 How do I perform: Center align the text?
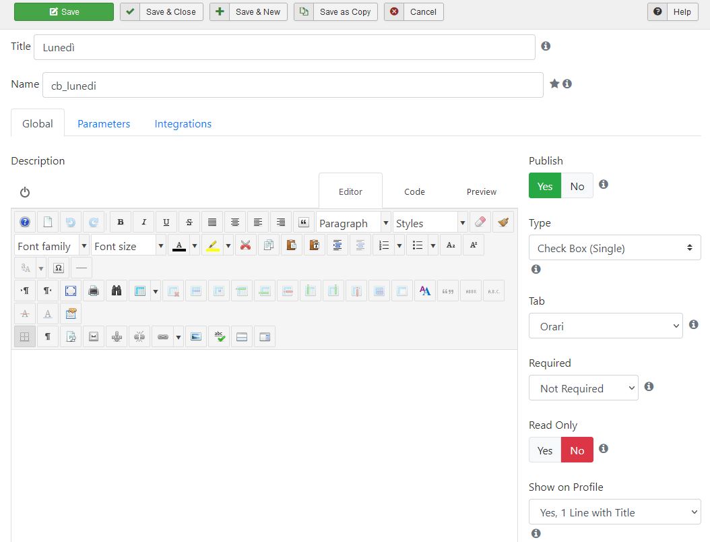(235, 222)
